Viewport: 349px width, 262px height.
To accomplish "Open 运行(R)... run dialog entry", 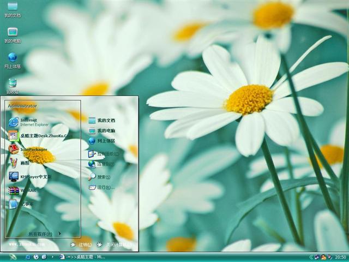I will 101,187.
